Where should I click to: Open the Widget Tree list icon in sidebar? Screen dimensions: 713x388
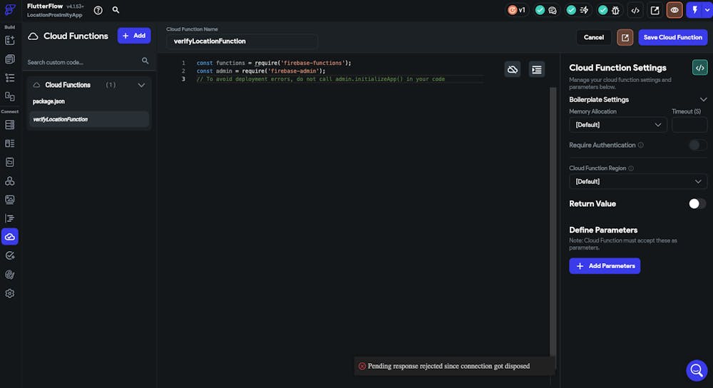[9, 78]
